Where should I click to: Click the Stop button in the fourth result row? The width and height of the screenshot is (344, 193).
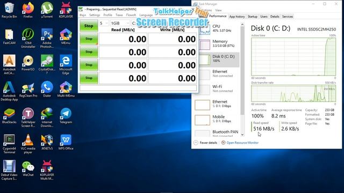(89, 78)
